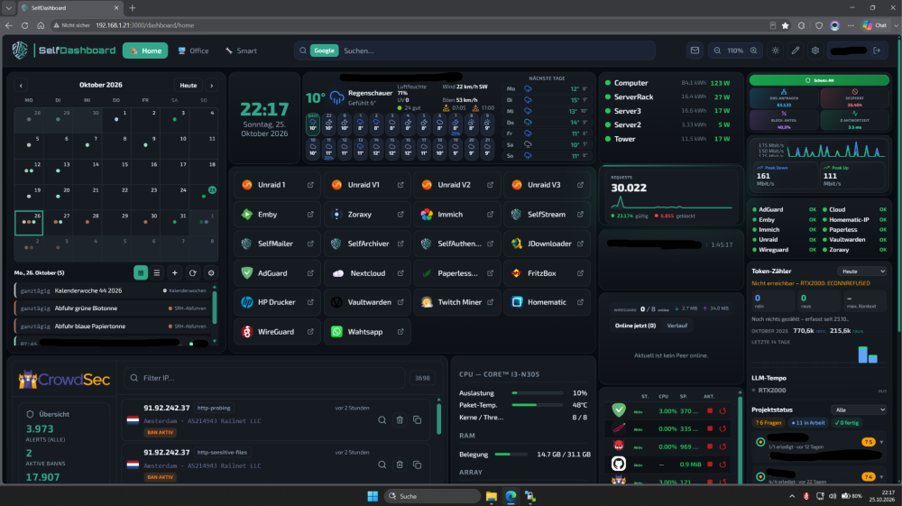Open the Twitch Miner app tile
The height and width of the screenshot is (506, 902).
tap(456, 302)
